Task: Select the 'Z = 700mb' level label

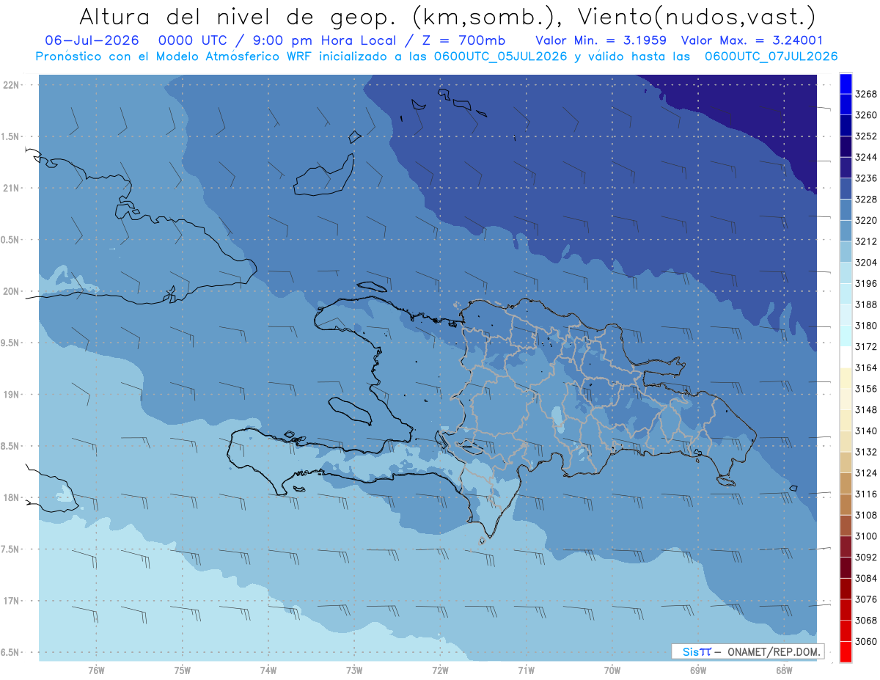Action: 462,40
